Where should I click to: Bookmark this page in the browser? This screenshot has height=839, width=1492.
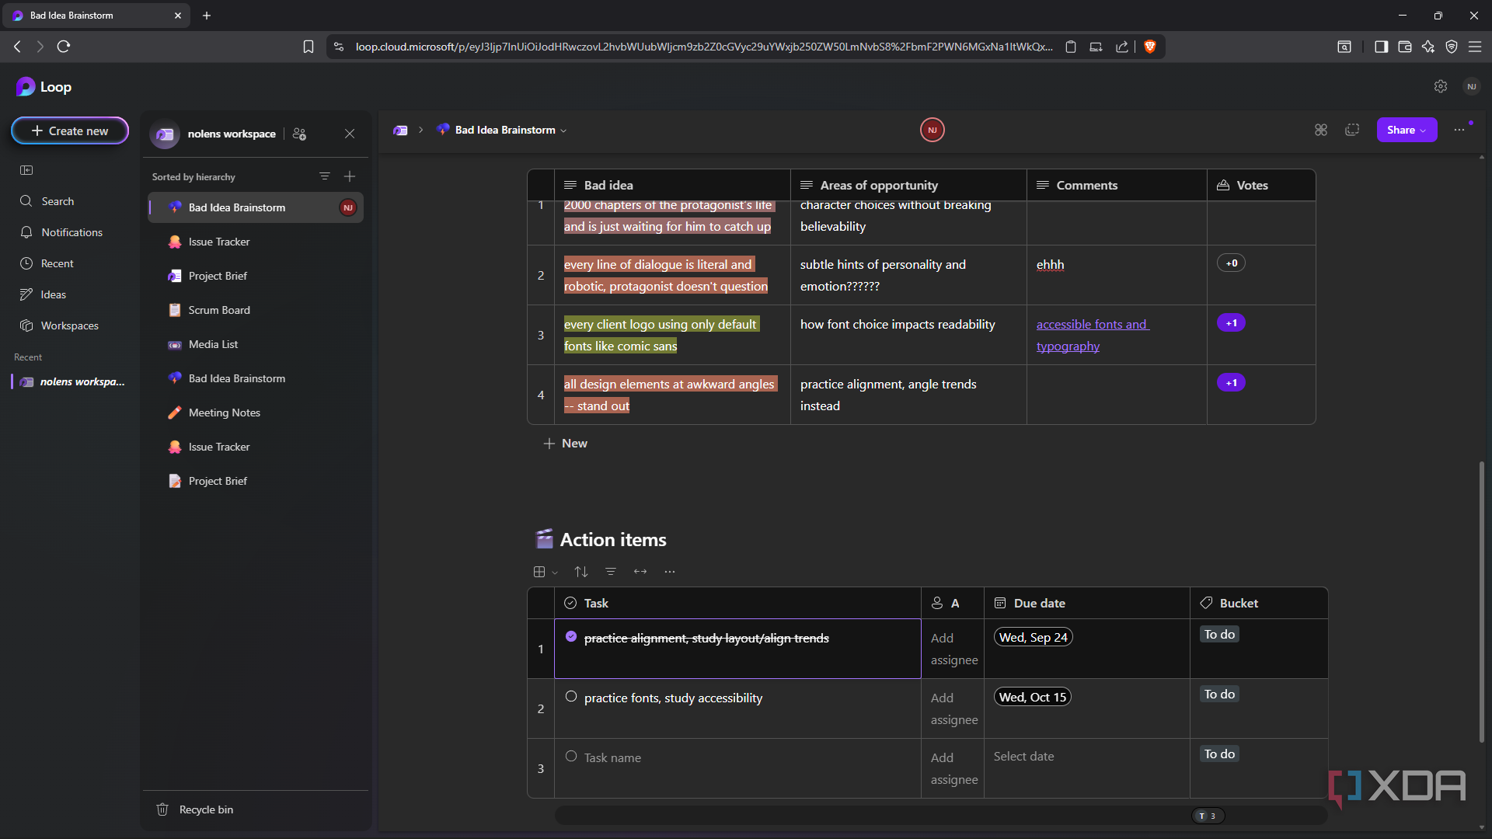point(309,47)
